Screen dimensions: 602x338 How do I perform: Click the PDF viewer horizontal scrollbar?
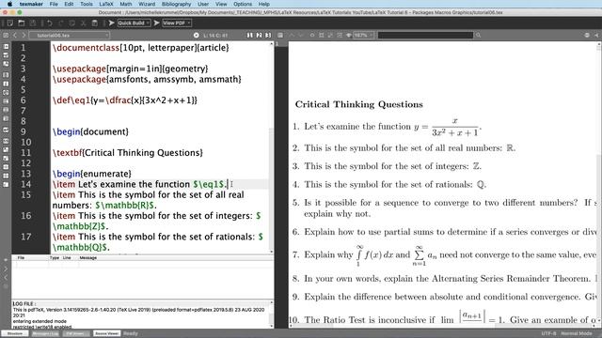tap(443, 326)
